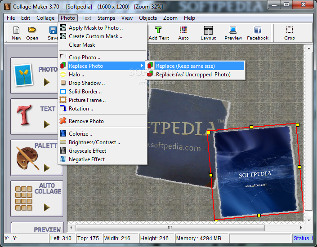The image size is (317, 247).
Task: Click the top-right yellow selection handle
Action: [x=297, y=125]
